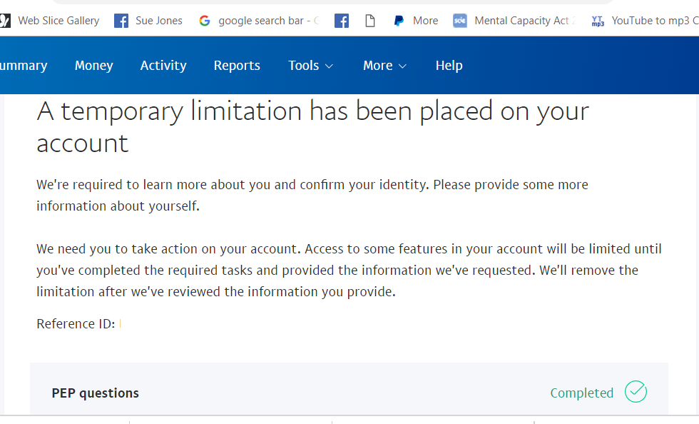This screenshot has width=699, height=424.
Task: Select the PEP questions row
Action: (95, 393)
